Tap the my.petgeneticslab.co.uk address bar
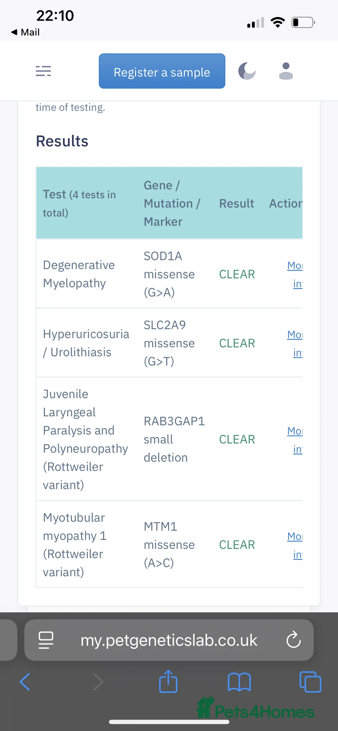This screenshot has width=338, height=731. pos(169,640)
